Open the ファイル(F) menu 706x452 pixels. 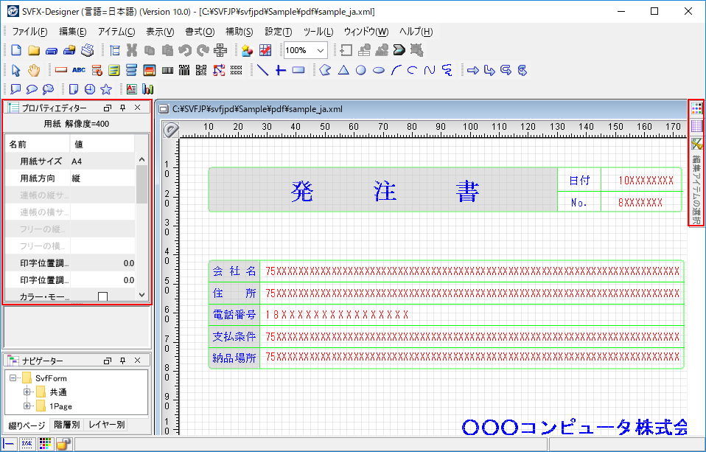29,32
